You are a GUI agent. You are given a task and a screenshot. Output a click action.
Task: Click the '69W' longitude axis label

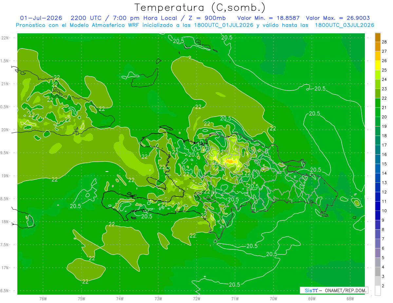(312, 298)
